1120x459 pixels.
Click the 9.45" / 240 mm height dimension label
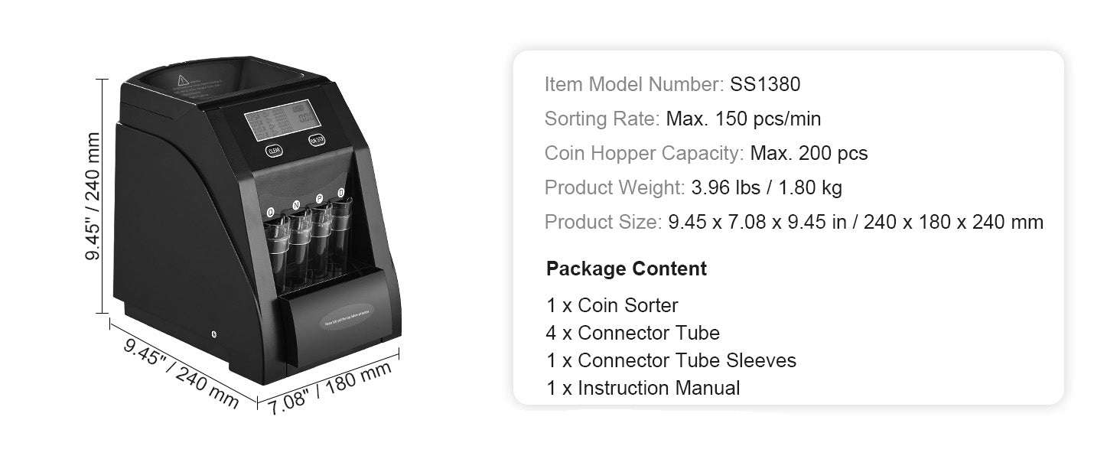point(93,197)
